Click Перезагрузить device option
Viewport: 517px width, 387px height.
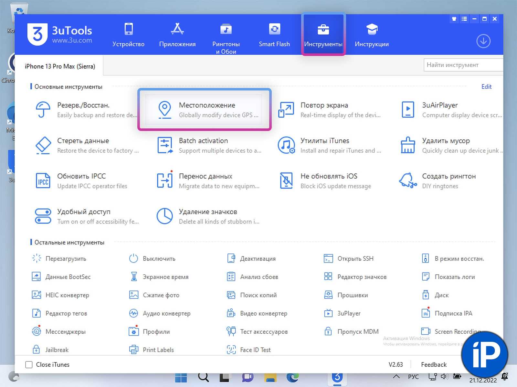(x=59, y=258)
